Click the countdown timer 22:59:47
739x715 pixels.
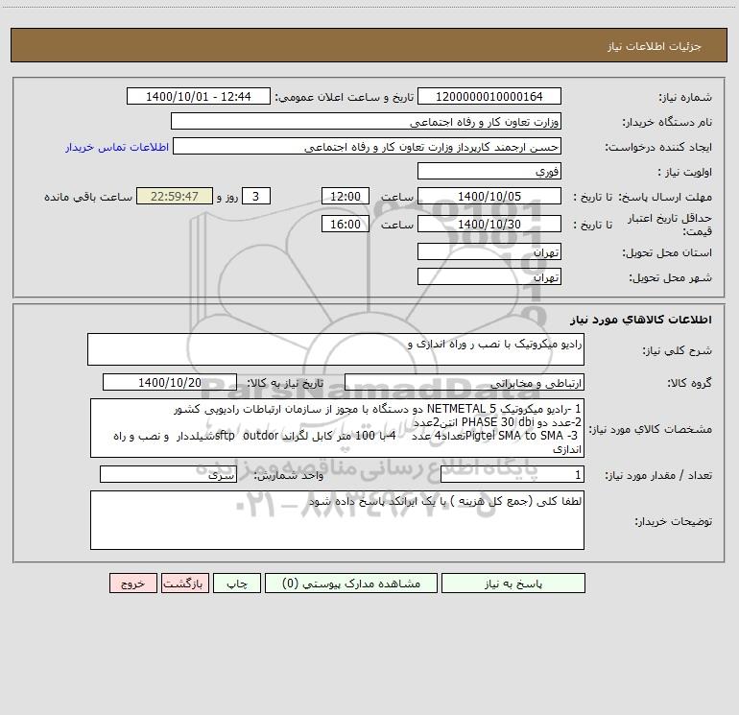pyautogui.click(x=175, y=196)
